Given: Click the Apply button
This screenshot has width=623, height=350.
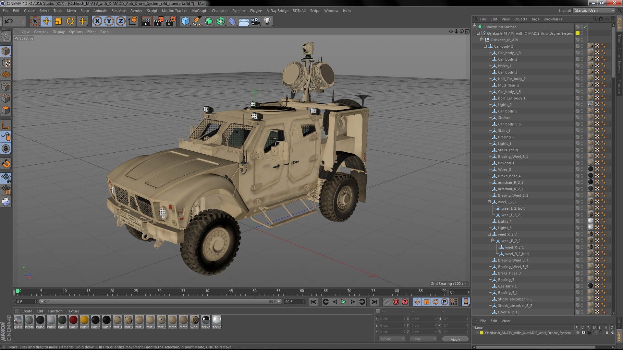Looking at the screenshot, I should 455,339.
